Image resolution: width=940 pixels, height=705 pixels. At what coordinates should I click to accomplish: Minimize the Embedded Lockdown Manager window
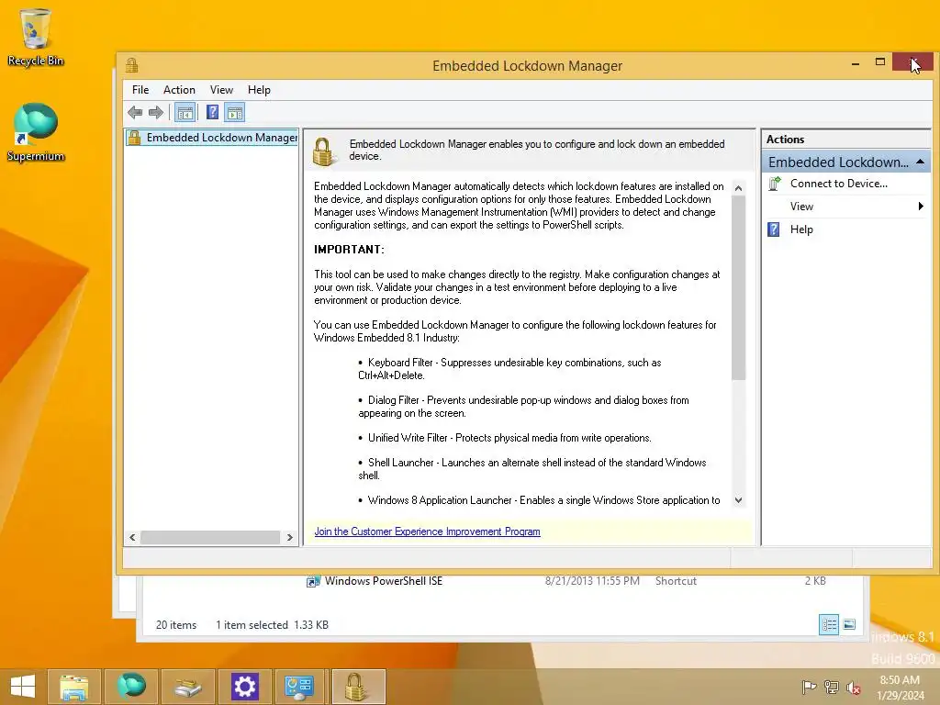(x=856, y=62)
